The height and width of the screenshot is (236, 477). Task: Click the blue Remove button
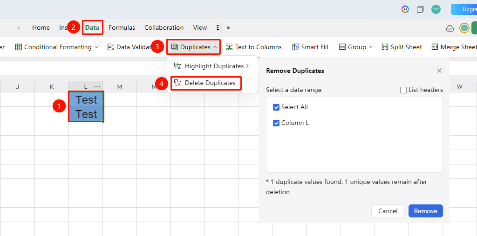[426, 211]
